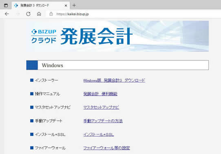Open the ファイアーウォール等の設定 link
Viewport: 221px width, 154px height.
click(106, 148)
